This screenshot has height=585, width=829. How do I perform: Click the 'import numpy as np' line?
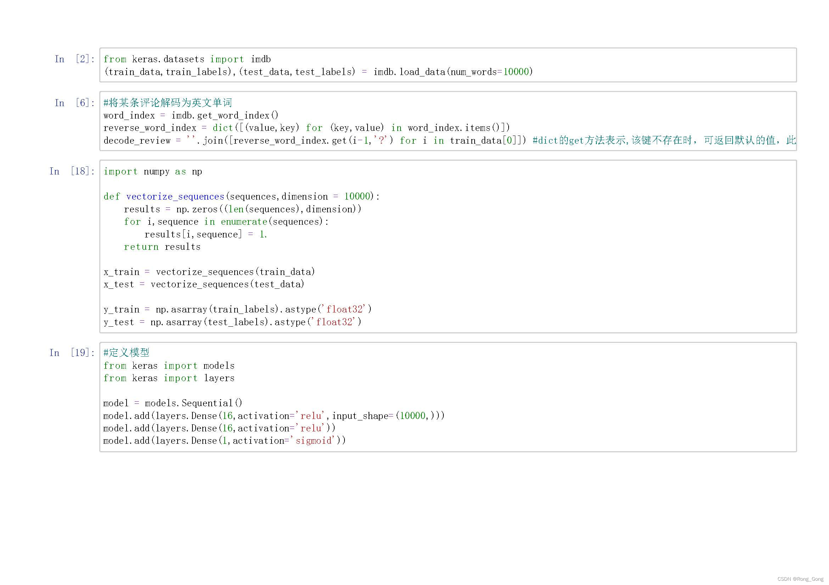(x=153, y=172)
